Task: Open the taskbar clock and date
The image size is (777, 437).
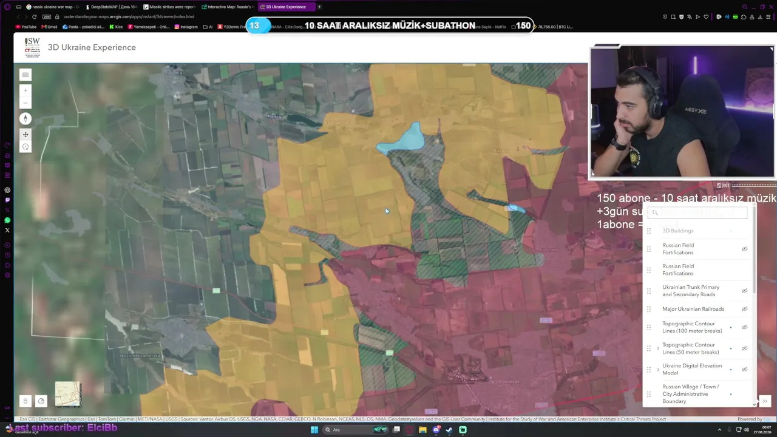Action: point(762,430)
